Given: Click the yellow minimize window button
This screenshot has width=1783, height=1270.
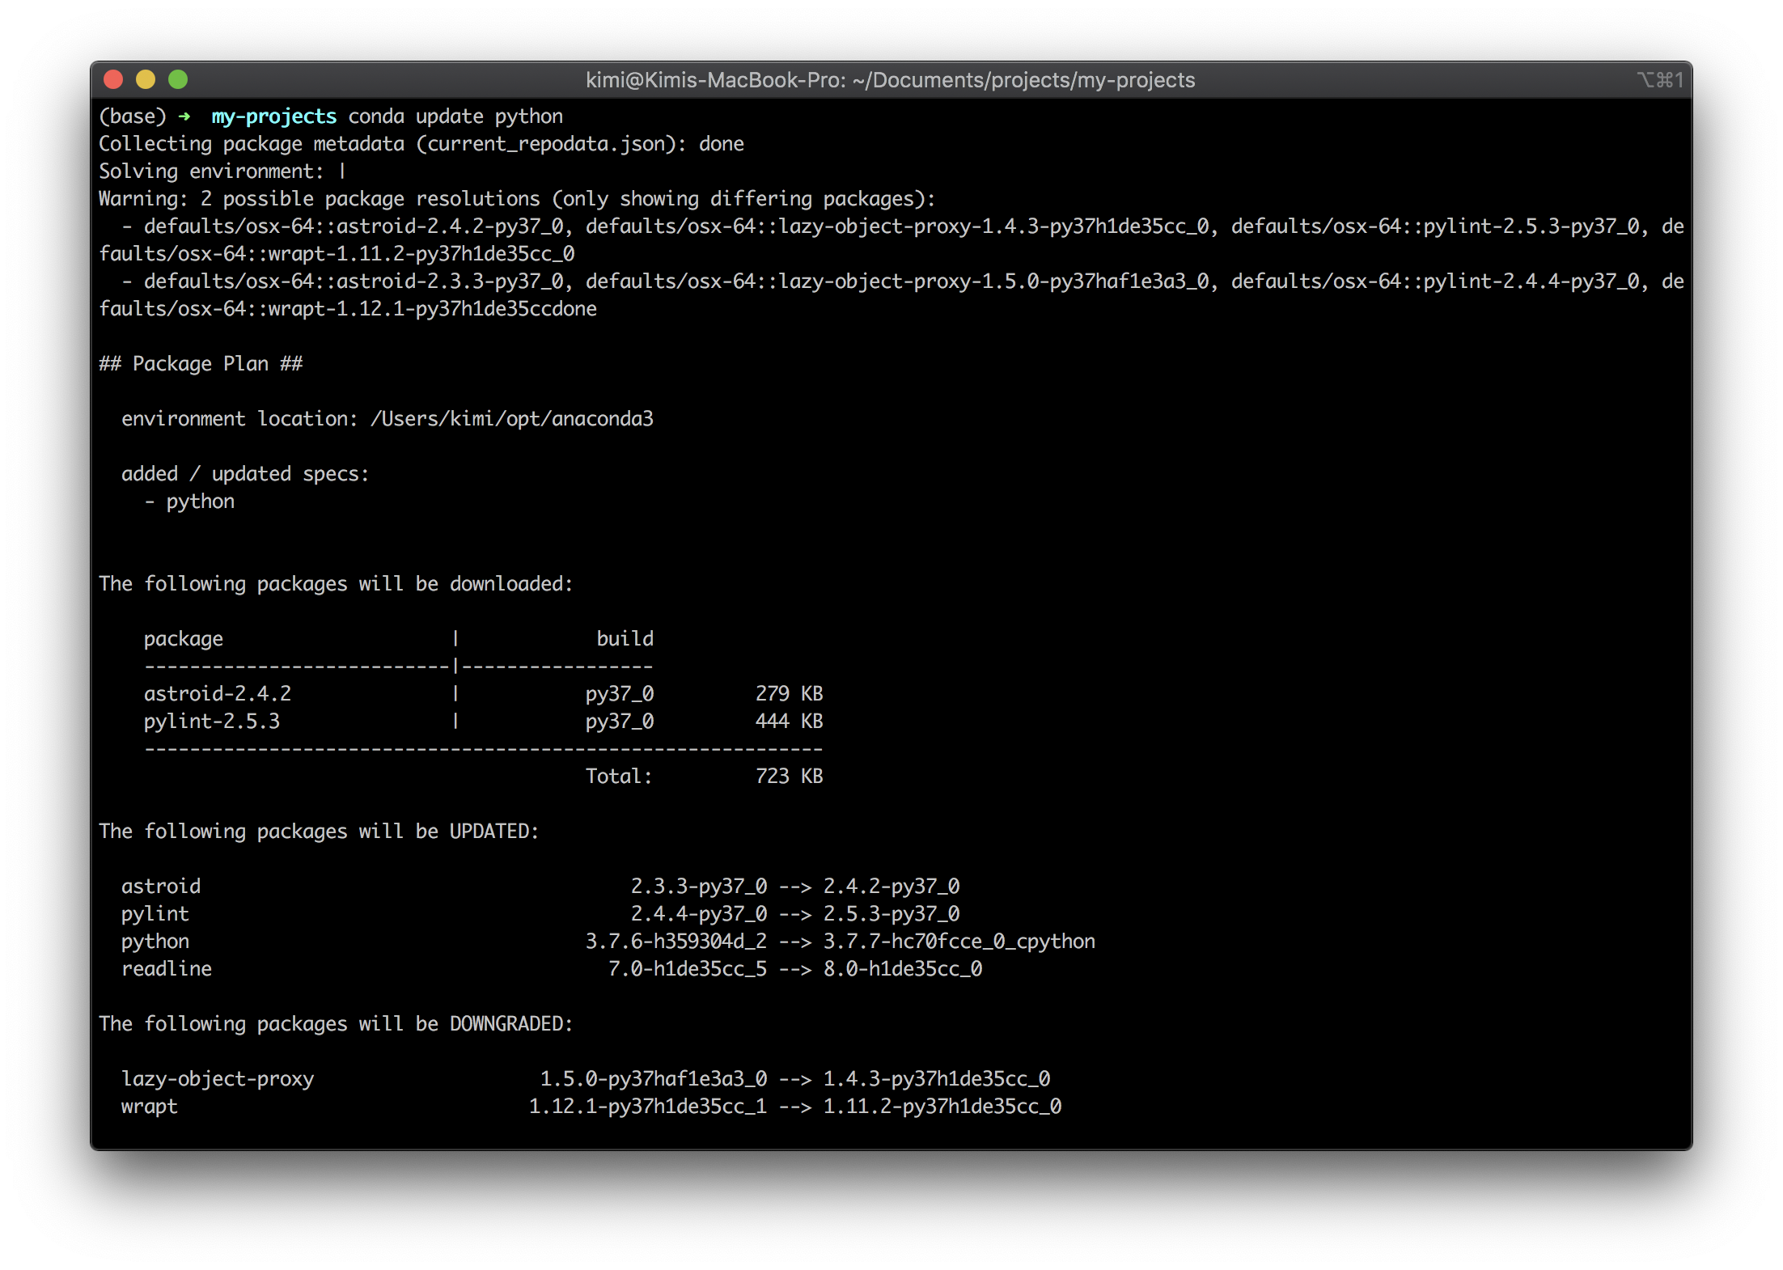Looking at the screenshot, I should (x=146, y=79).
